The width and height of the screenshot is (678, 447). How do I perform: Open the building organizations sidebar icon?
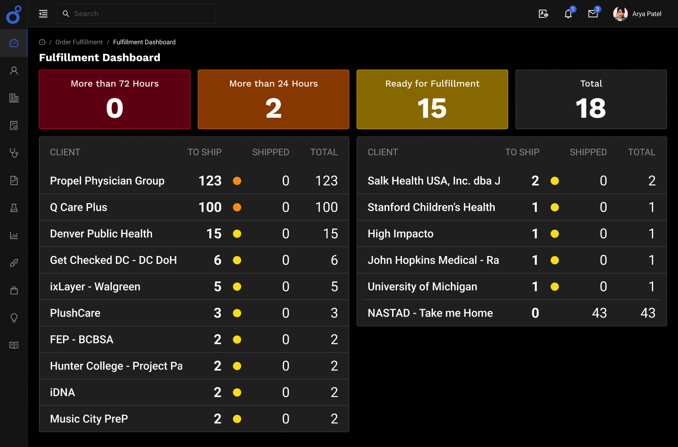(14, 98)
